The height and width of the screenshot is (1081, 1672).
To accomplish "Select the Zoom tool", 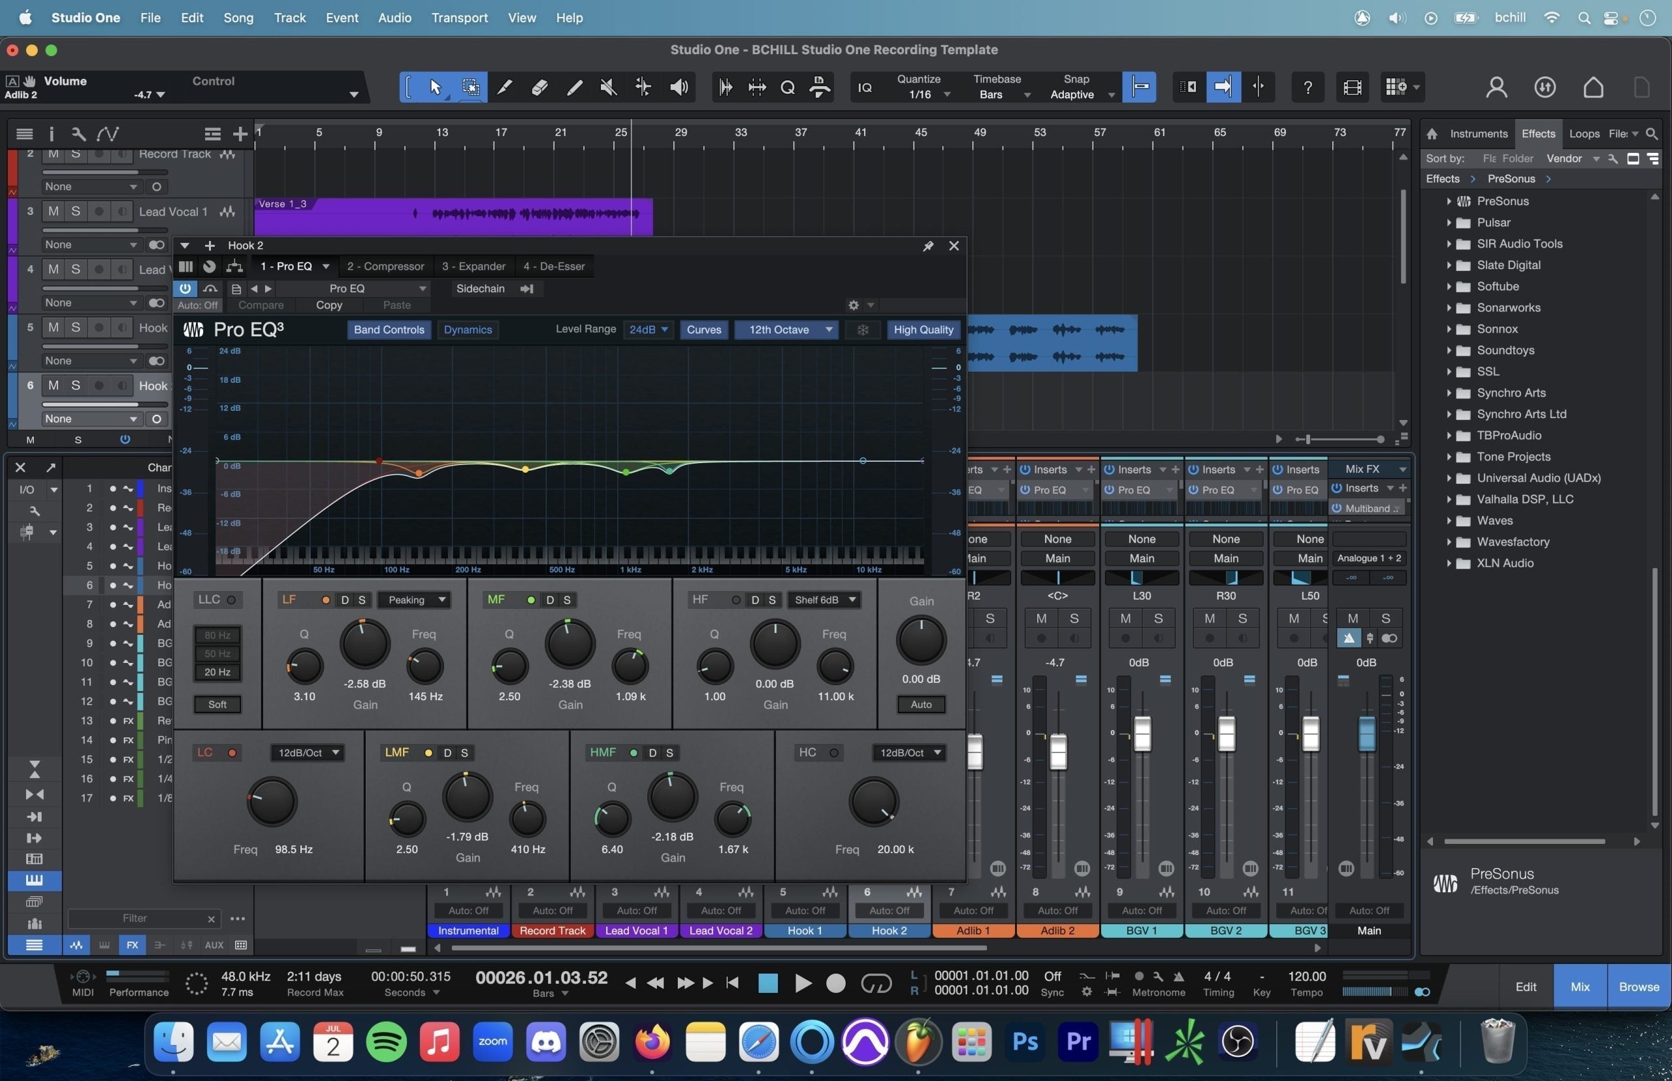I will coord(787,86).
